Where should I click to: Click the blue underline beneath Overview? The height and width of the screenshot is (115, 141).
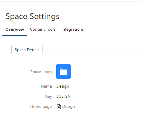coord(15,35)
